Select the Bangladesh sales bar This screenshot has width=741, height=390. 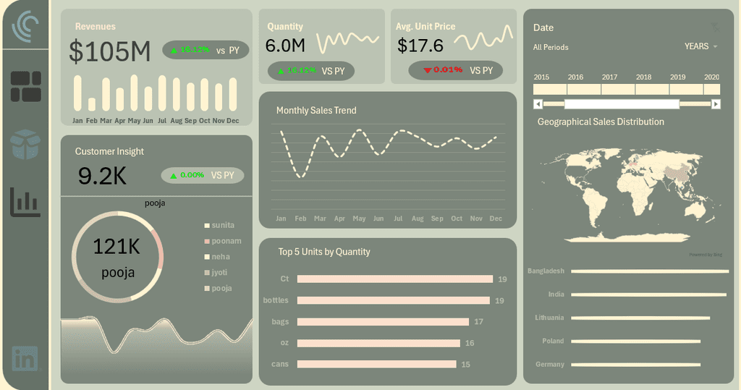(x=650, y=271)
